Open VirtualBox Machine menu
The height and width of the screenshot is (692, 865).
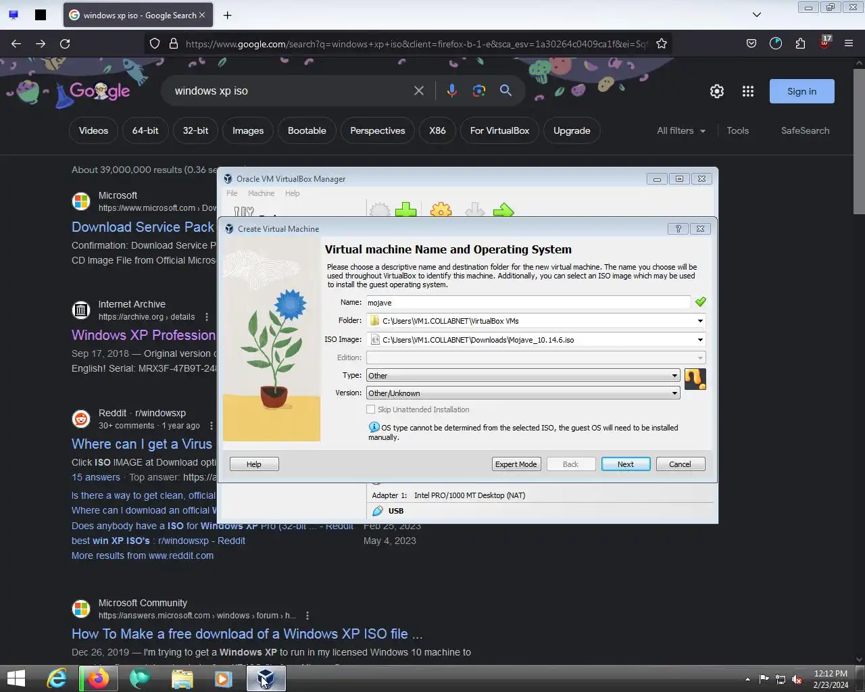(261, 193)
